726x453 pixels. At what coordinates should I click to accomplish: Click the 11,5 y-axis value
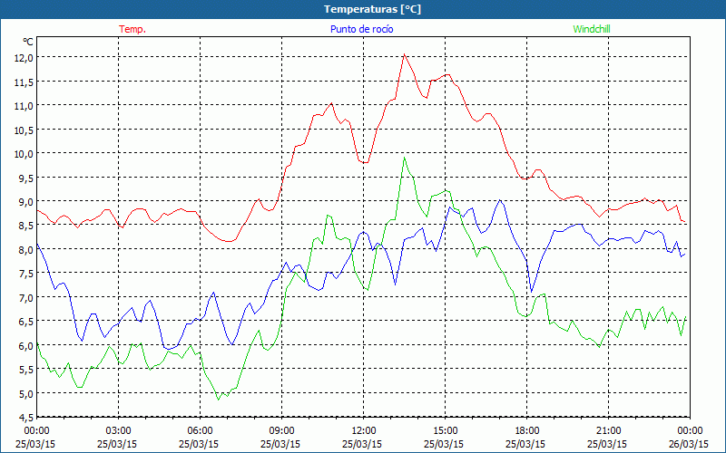coord(25,82)
